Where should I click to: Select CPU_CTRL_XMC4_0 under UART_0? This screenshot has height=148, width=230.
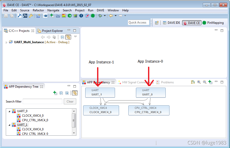35,120
